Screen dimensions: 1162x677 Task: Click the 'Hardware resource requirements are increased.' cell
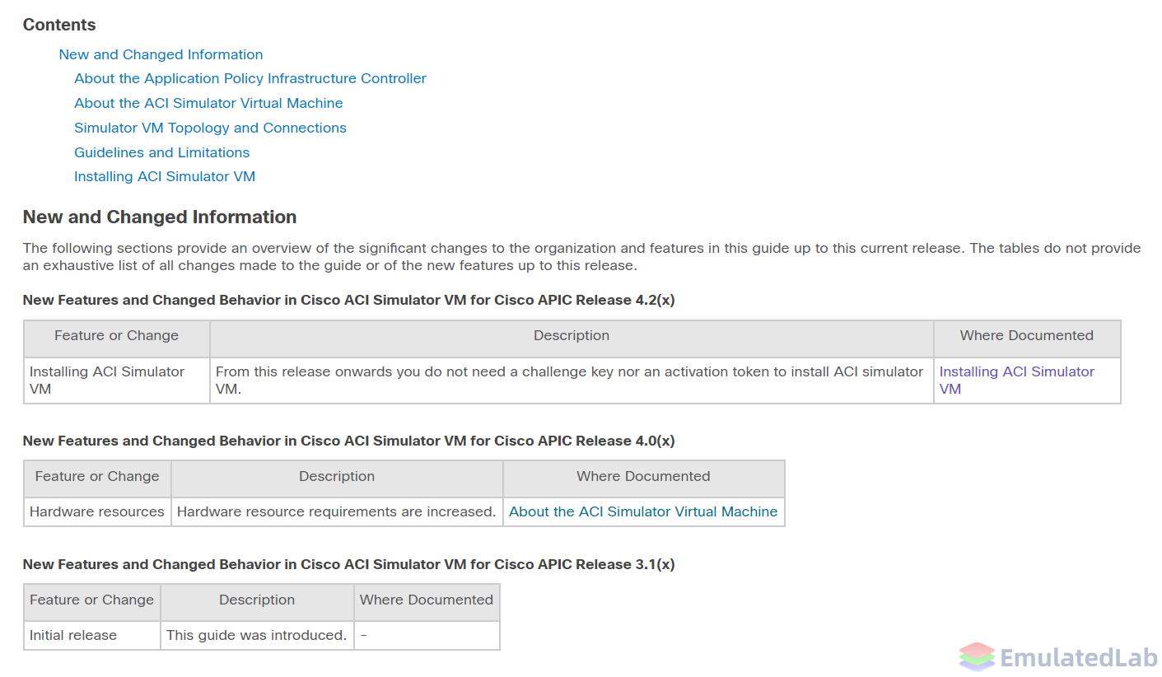click(337, 511)
